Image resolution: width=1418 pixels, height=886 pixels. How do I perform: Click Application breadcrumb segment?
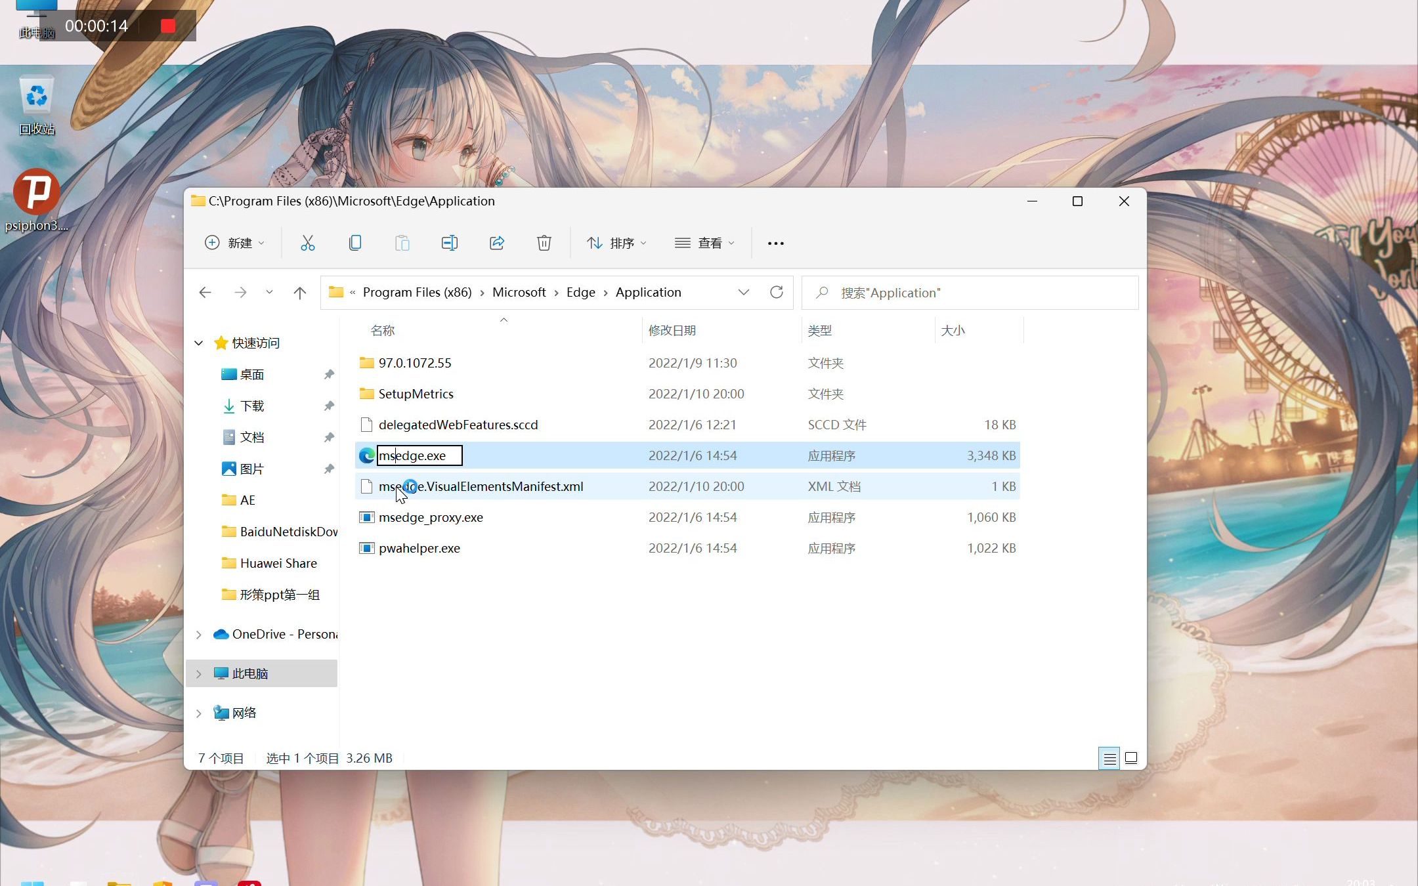click(648, 292)
